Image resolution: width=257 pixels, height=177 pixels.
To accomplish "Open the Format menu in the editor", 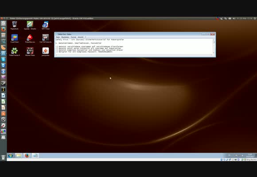I will (74, 37).
